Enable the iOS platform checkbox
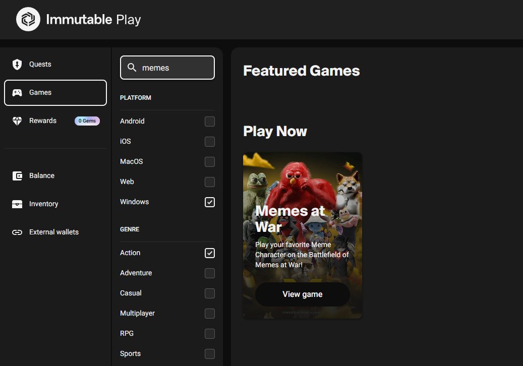This screenshot has width=523, height=366. (x=209, y=142)
